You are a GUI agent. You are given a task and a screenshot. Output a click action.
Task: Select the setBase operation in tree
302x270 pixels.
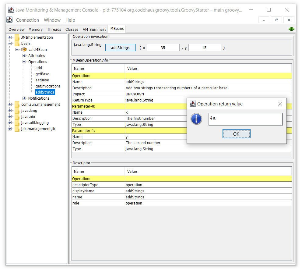pos(42,80)
